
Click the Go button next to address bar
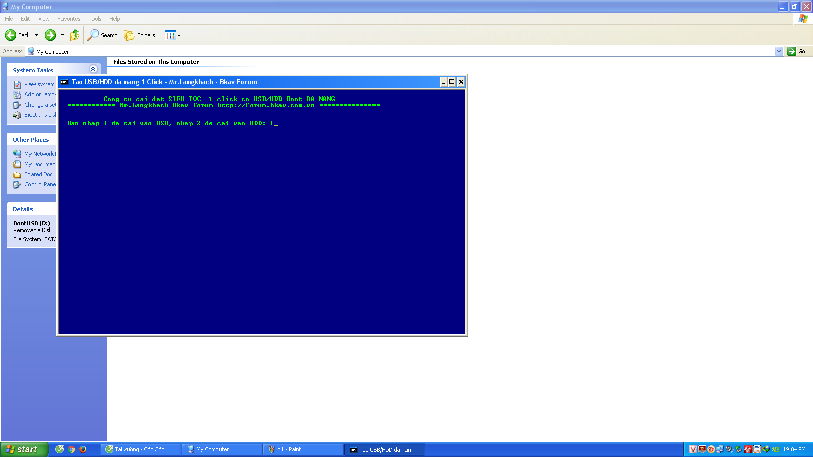pyautogui.click(x=796, y=51)
